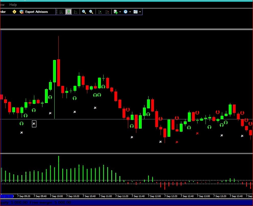Open the templates icon
Screen dimensions: 253x206
(x=136, y=12)
